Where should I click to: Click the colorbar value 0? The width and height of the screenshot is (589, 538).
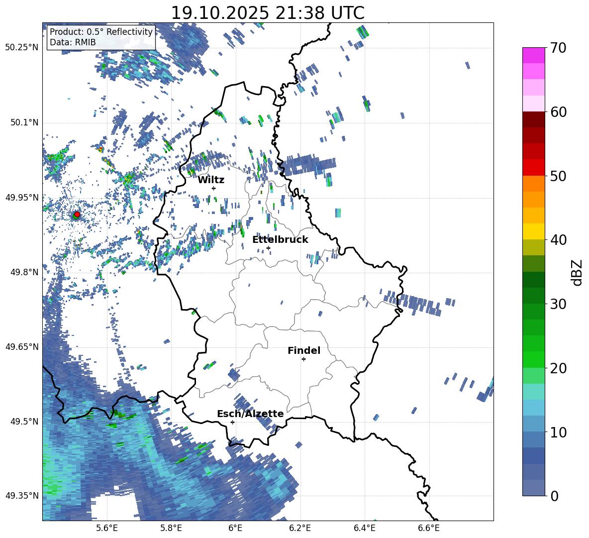tap(555, 496)
